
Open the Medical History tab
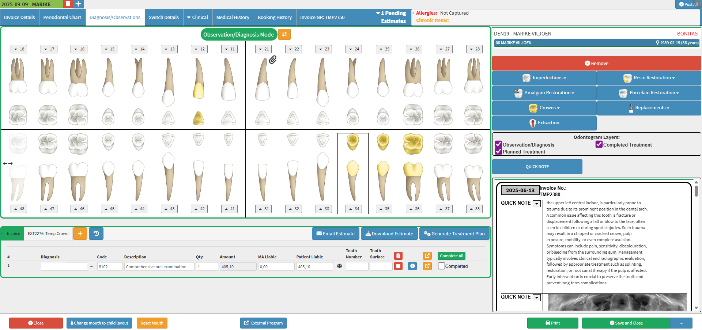[233, 17]
